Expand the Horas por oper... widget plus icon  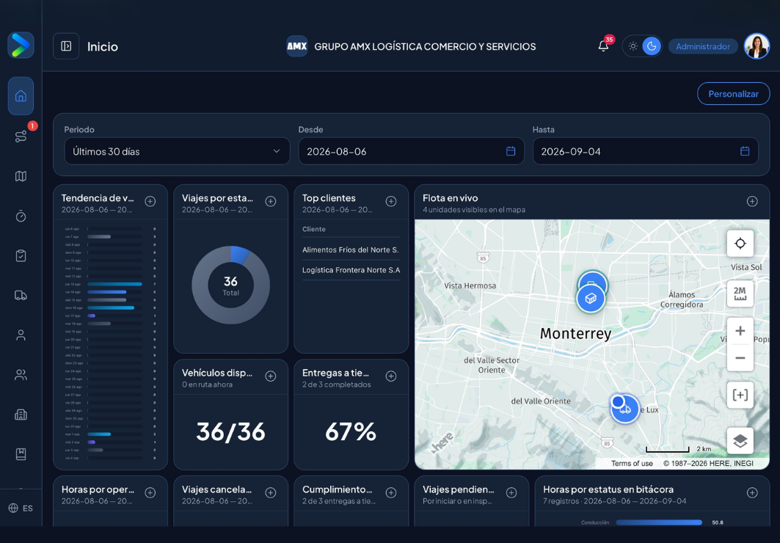(150, 493)
